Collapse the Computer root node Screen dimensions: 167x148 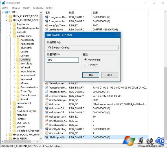(x=3, y=12)
